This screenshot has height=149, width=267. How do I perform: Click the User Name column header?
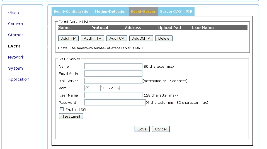coord(203,28)
